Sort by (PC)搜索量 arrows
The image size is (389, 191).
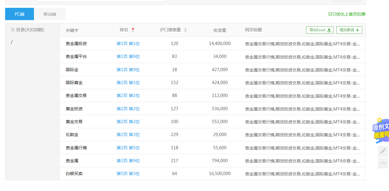pyautogui.click(x=185, y=30)
